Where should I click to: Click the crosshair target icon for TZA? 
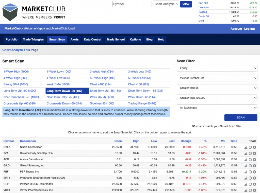tap(250, 153)
